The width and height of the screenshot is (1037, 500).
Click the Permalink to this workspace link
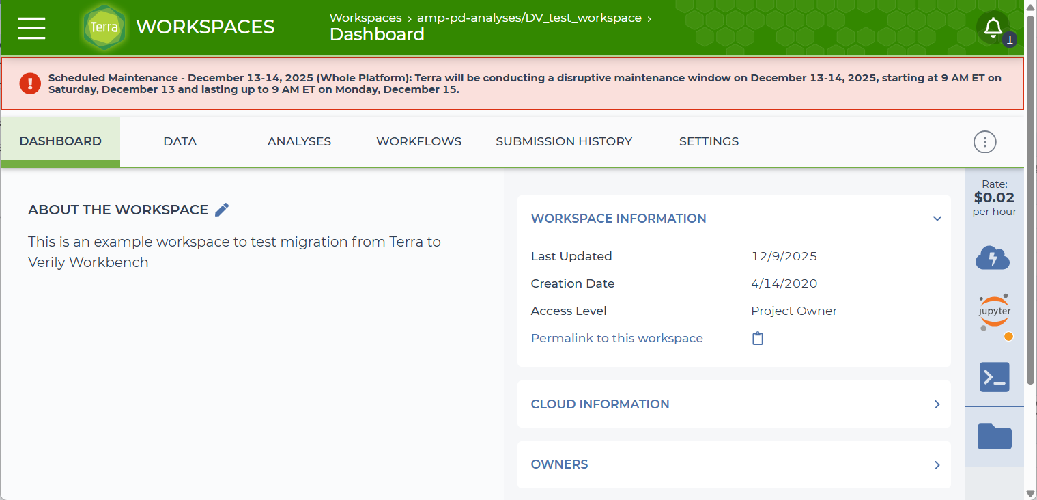click(616, 338)
